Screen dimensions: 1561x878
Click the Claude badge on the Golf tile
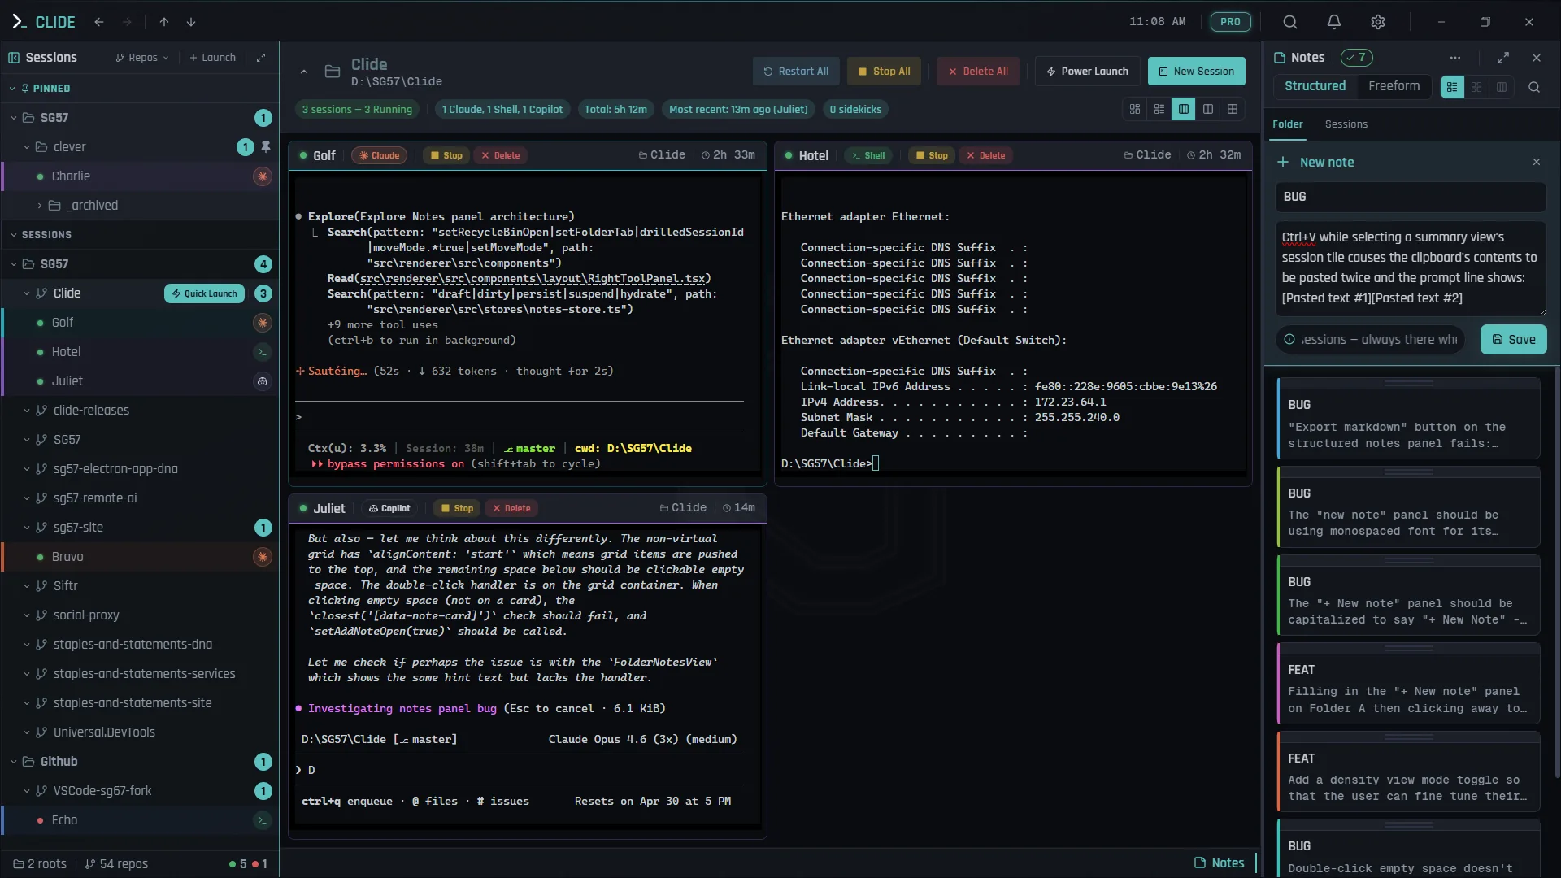tap(380, 155)
